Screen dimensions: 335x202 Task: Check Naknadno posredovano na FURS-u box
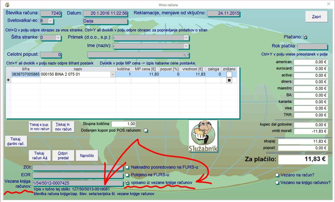tap(127, 167)
